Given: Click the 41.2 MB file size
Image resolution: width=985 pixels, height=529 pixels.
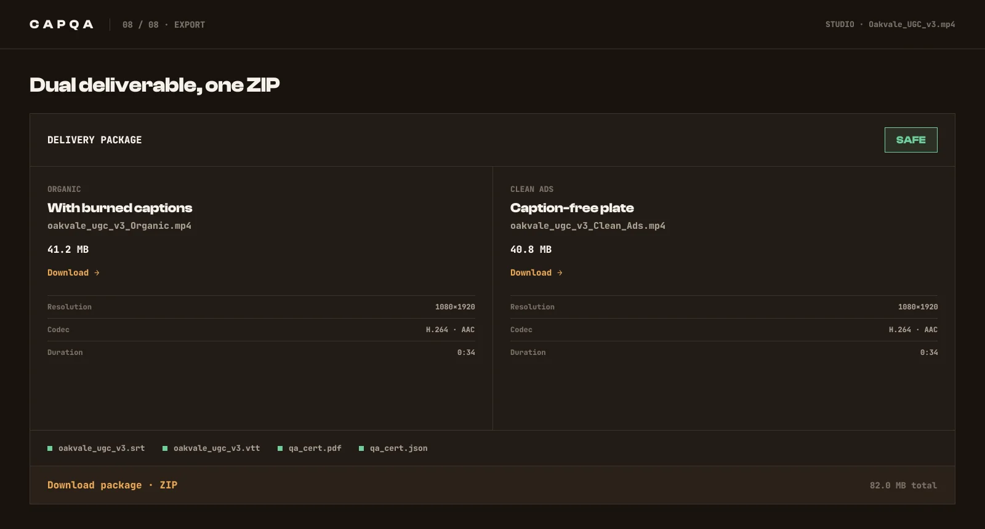Looking at the screenshot, I should pyautogui.click(x=68, y=249).
